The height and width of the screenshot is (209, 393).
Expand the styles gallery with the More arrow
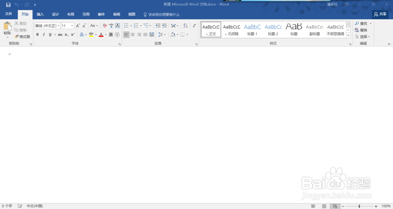[348, 36]
